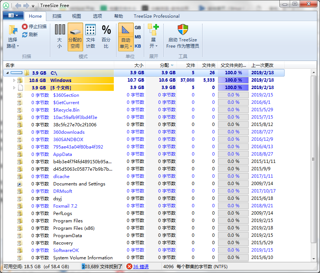320x273 pixels.
Task: Switch to the TreeSize Professional tab
Action: tap(156, 16)
